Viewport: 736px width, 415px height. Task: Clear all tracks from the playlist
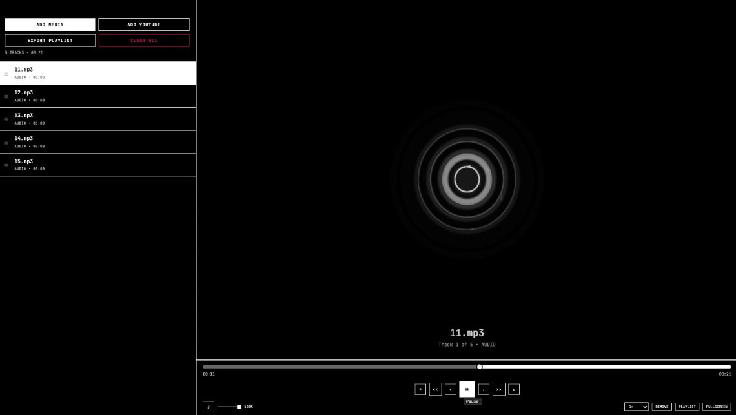coord(144,40)
